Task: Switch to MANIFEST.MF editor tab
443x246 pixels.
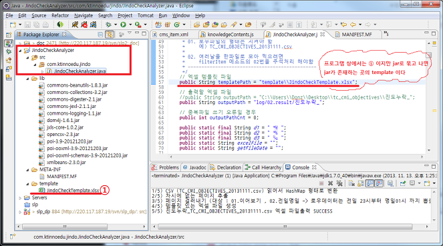Action: (x=353, y=35)
